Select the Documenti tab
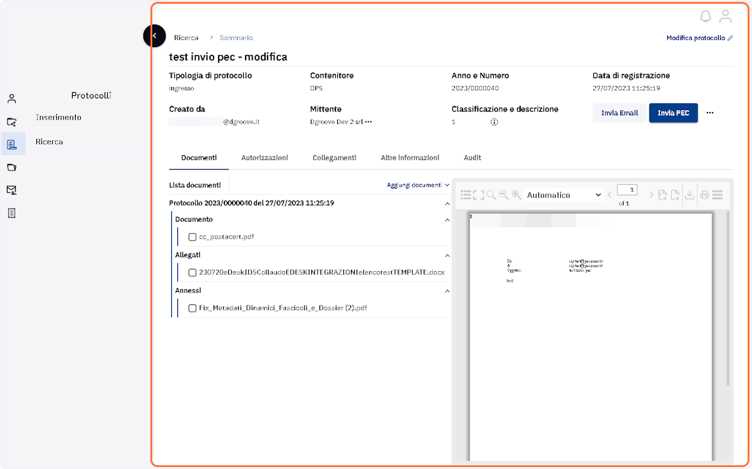This screenshot has width=752, height=469. [199, 158]
